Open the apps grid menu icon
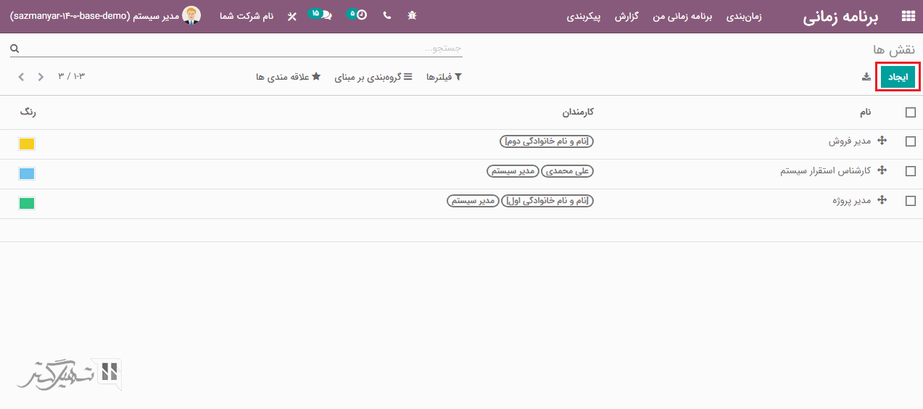 [x=907, y=17]
